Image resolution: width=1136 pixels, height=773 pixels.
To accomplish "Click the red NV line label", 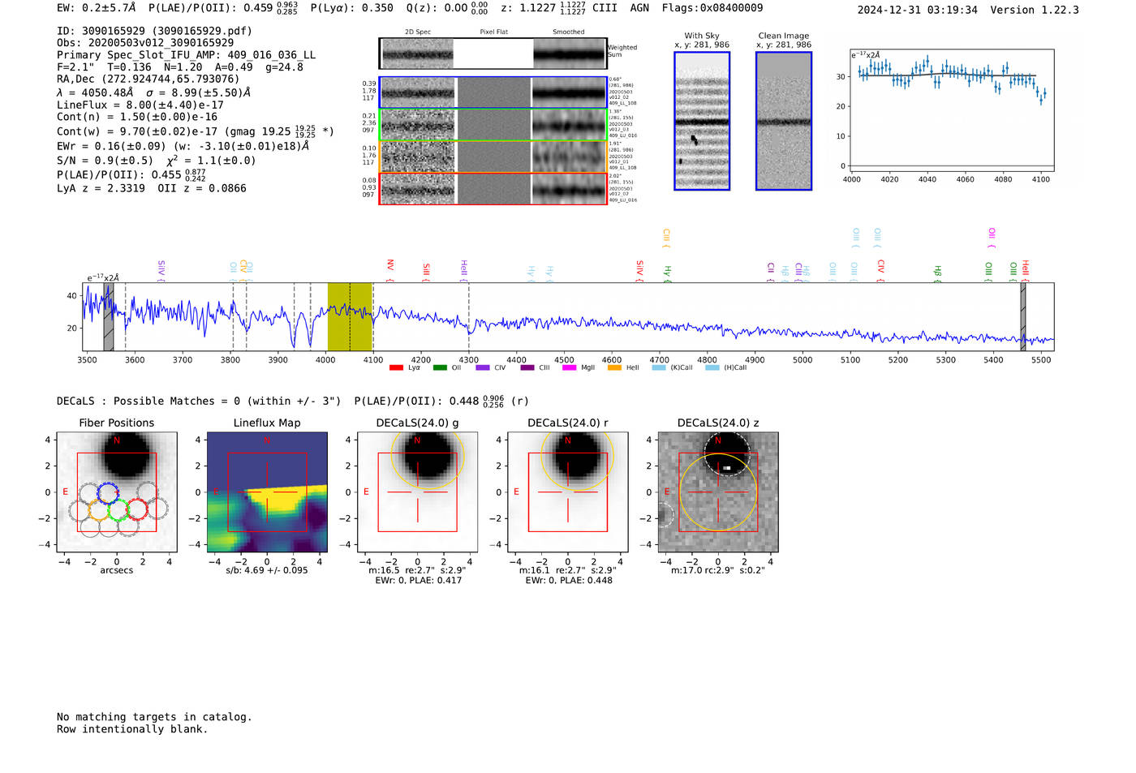I will tap(390, 271).
